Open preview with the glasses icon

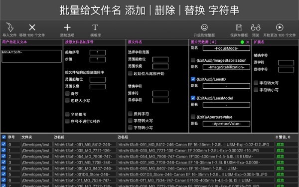point(256,27)
